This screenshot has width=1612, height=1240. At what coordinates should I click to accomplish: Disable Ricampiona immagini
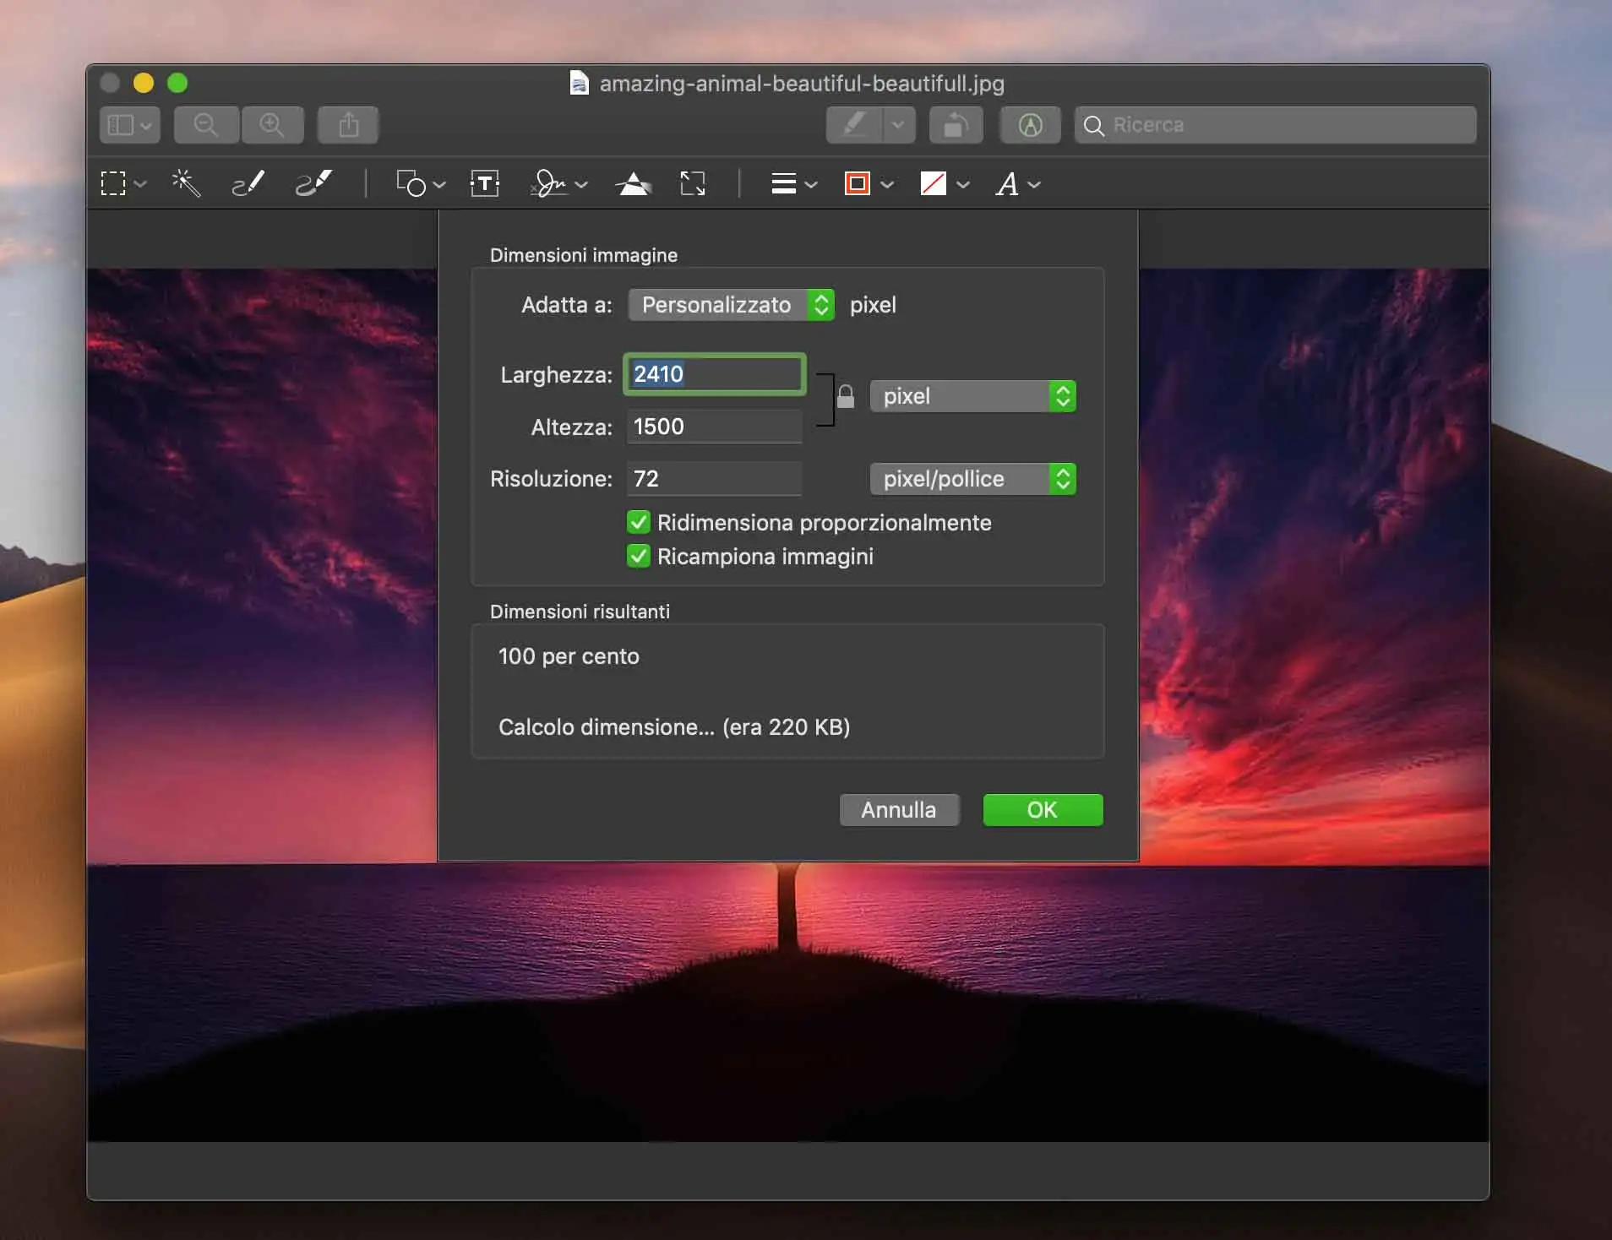pos(638,556)
